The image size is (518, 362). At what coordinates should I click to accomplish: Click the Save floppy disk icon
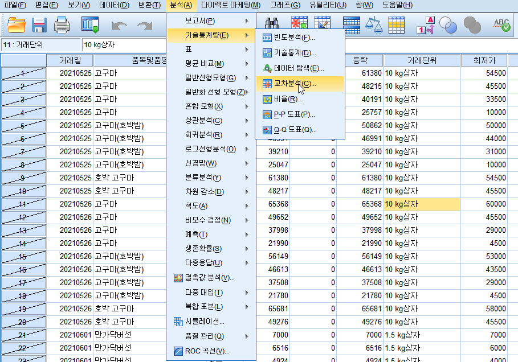tap(39, 25)
